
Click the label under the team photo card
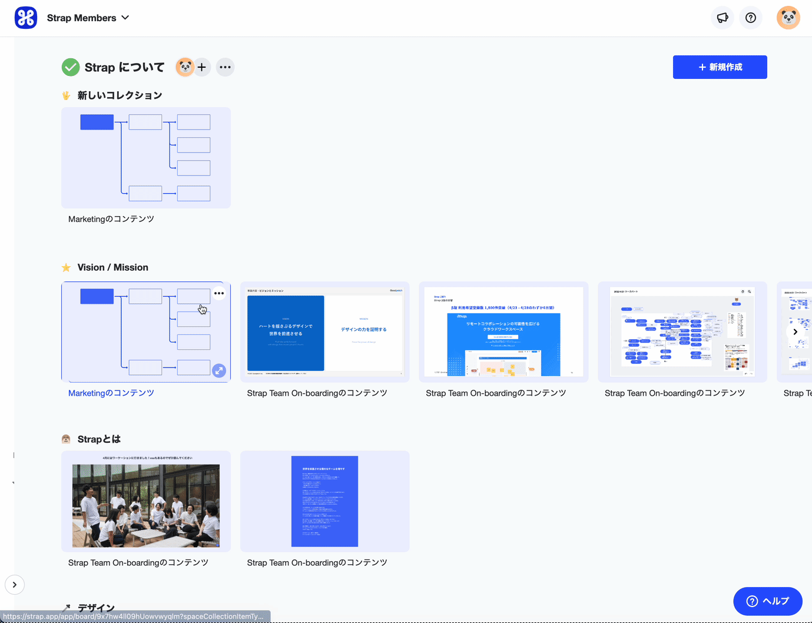pos(138,563)
